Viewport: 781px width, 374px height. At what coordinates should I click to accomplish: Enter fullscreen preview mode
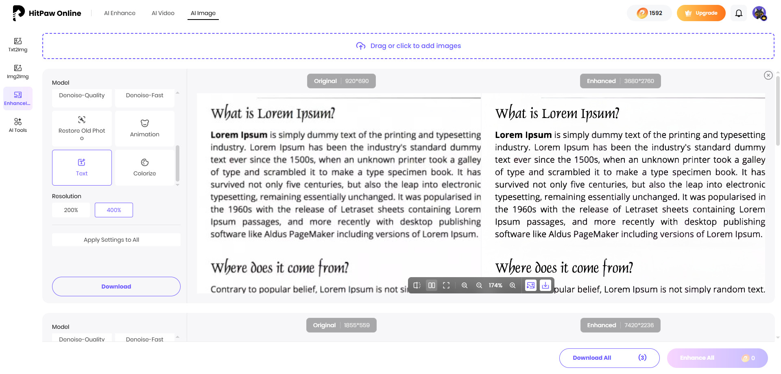pos(446,285)
